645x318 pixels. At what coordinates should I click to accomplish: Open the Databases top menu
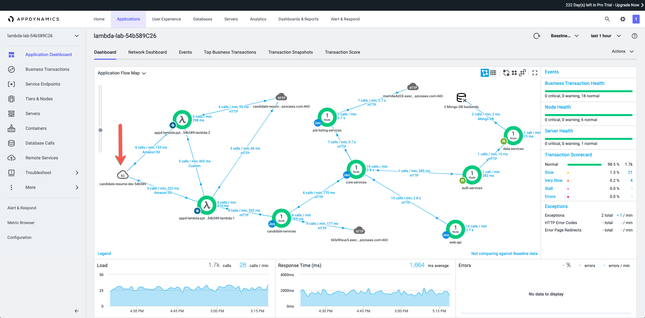[203, 19]
